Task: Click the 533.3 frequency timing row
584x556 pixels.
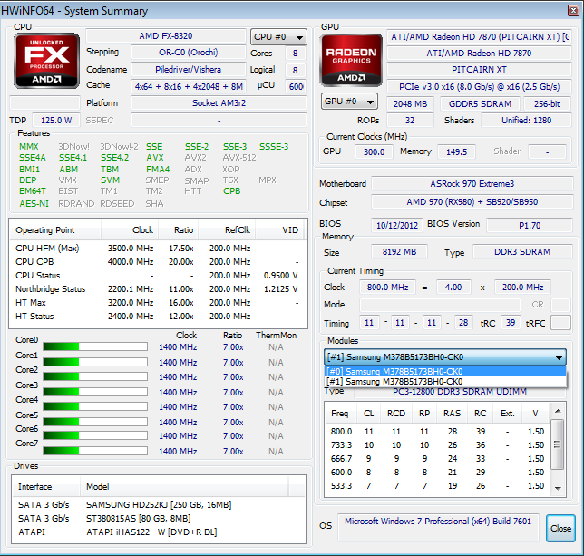Action: (x=438, y=486)
